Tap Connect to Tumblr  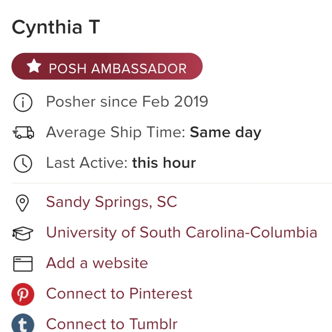tap(111, 324)
